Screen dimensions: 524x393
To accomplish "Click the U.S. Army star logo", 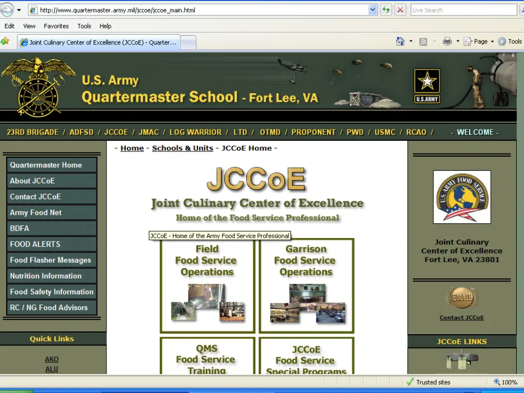I will pyautogui.click(x=427, y=86).
